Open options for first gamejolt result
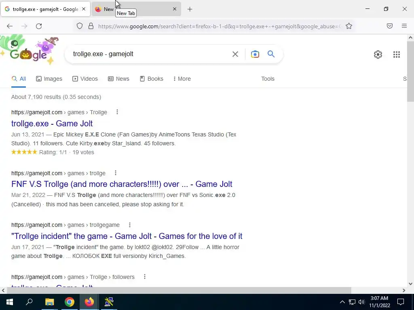The image size is (414, 310). 117,112
